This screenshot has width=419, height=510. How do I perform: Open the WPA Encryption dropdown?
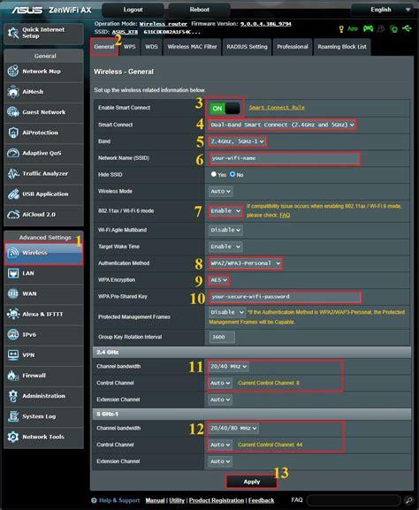pos(218,280)
